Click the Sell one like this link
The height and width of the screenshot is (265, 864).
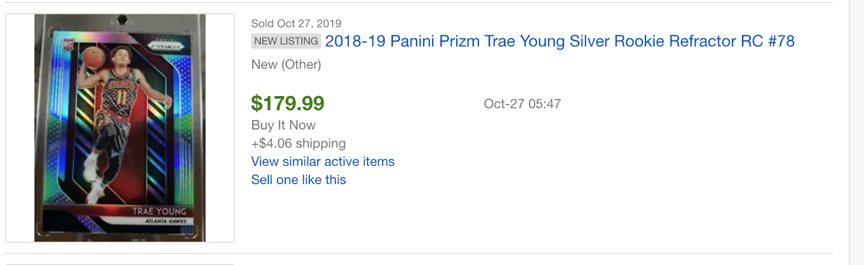tap(298, 180)
